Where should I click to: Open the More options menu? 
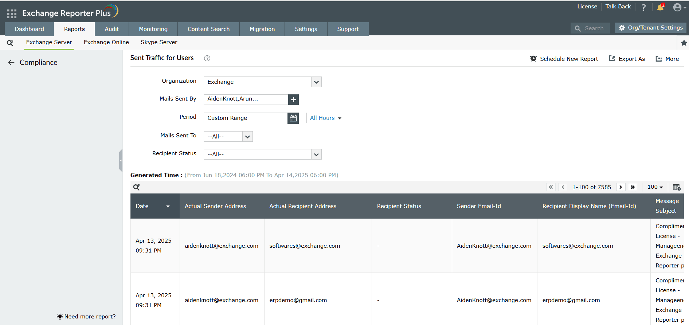pos(667,59)
